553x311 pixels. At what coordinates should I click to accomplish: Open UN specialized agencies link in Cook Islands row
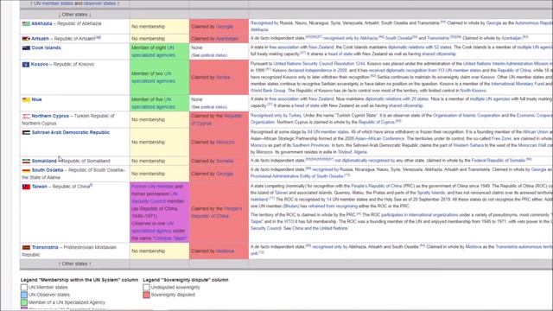click(x=153, y=52)
